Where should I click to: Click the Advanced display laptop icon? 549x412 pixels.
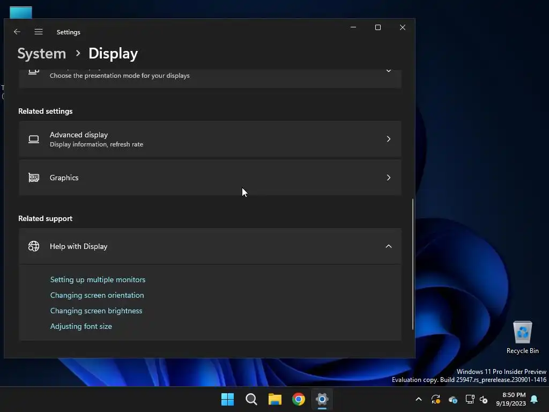click(x=34, y=139)
